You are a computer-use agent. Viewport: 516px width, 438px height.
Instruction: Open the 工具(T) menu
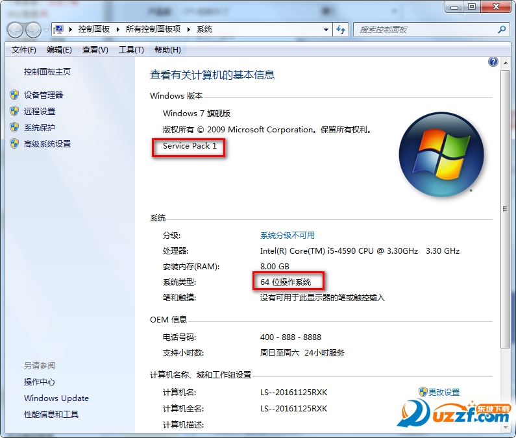[131, 50]
